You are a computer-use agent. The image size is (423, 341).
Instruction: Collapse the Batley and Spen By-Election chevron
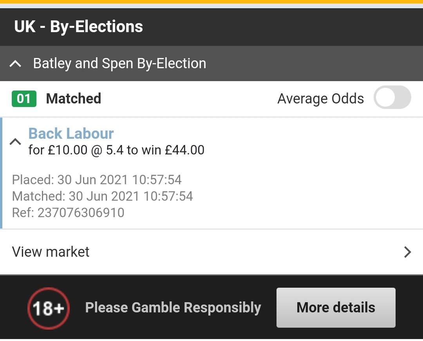(15, 63)
